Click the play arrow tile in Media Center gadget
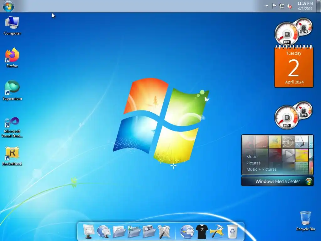This screenshot has height=241, width=321. point(288,155)
